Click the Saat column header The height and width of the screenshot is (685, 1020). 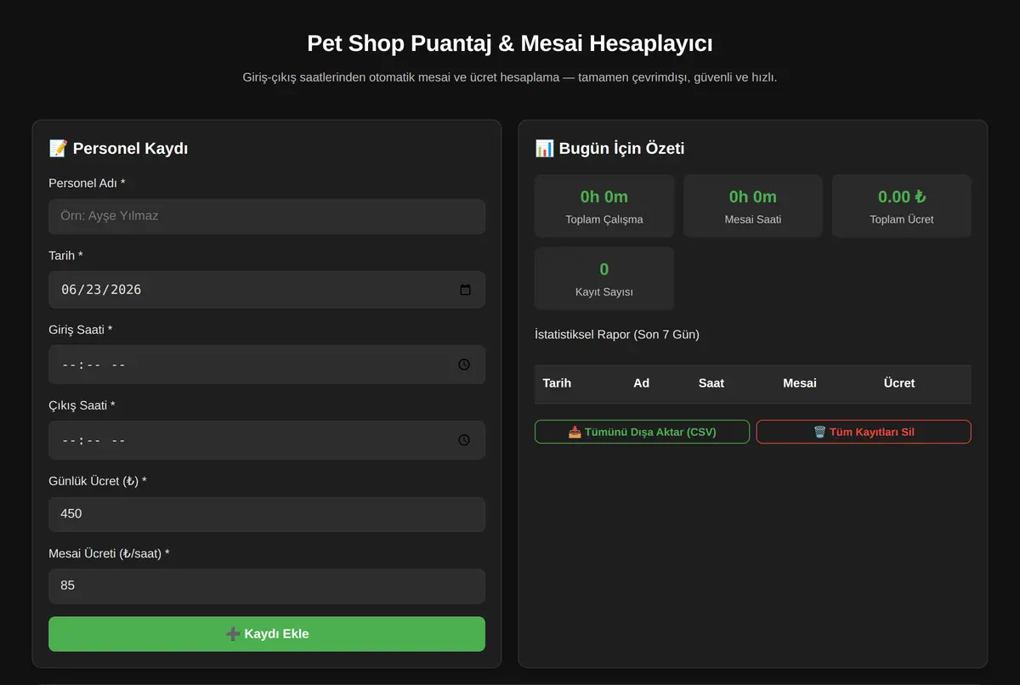711,383
